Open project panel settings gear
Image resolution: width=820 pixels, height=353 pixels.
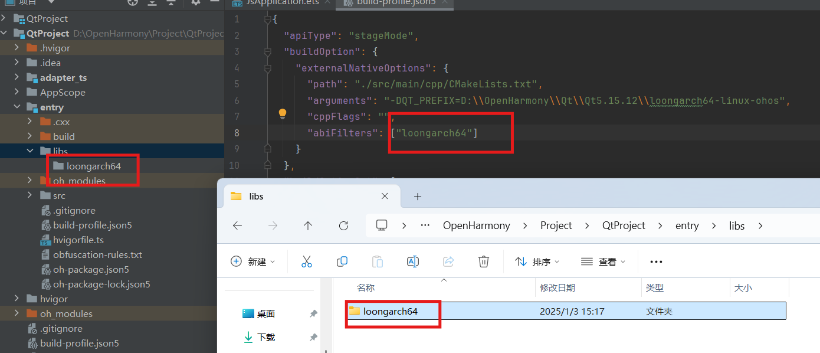pyautogui.click(x=196, y=2)
